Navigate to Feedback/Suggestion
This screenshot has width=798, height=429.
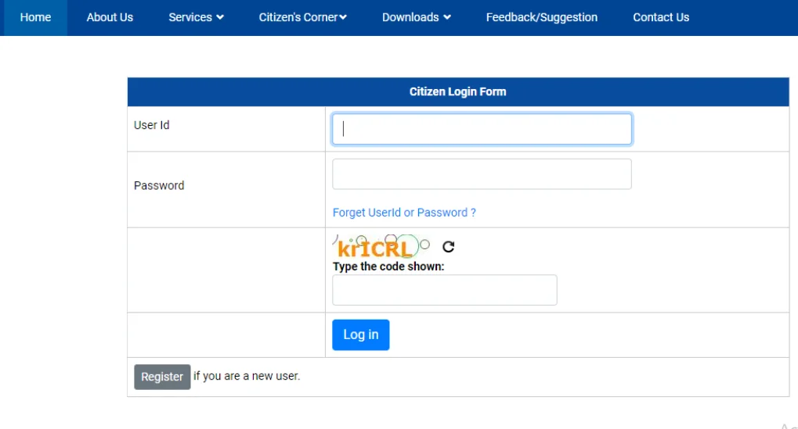pos(541,17)
